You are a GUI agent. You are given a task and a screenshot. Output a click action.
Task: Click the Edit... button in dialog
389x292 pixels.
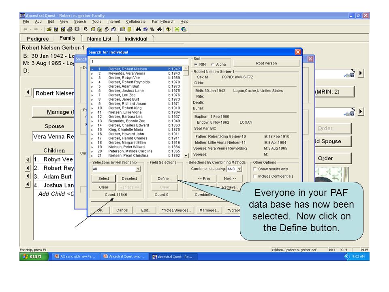pyautogui.click(x=146, y=210)
